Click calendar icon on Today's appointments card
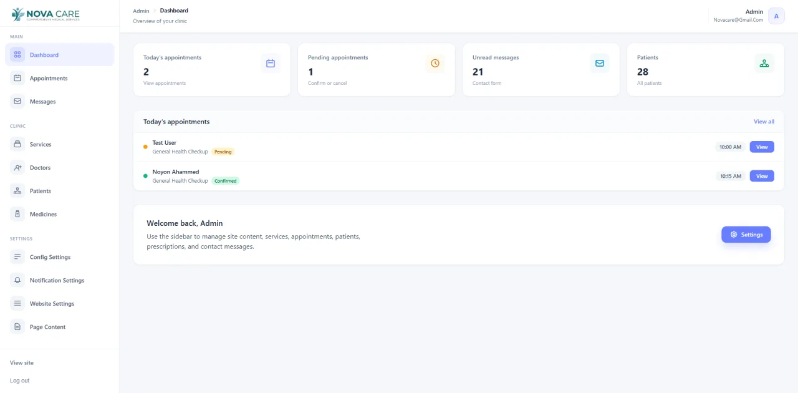 (271, 63)
